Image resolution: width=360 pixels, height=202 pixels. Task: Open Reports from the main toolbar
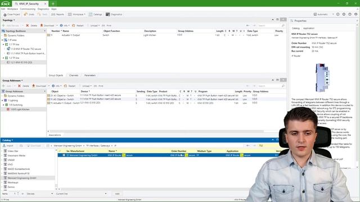point(57,15)
